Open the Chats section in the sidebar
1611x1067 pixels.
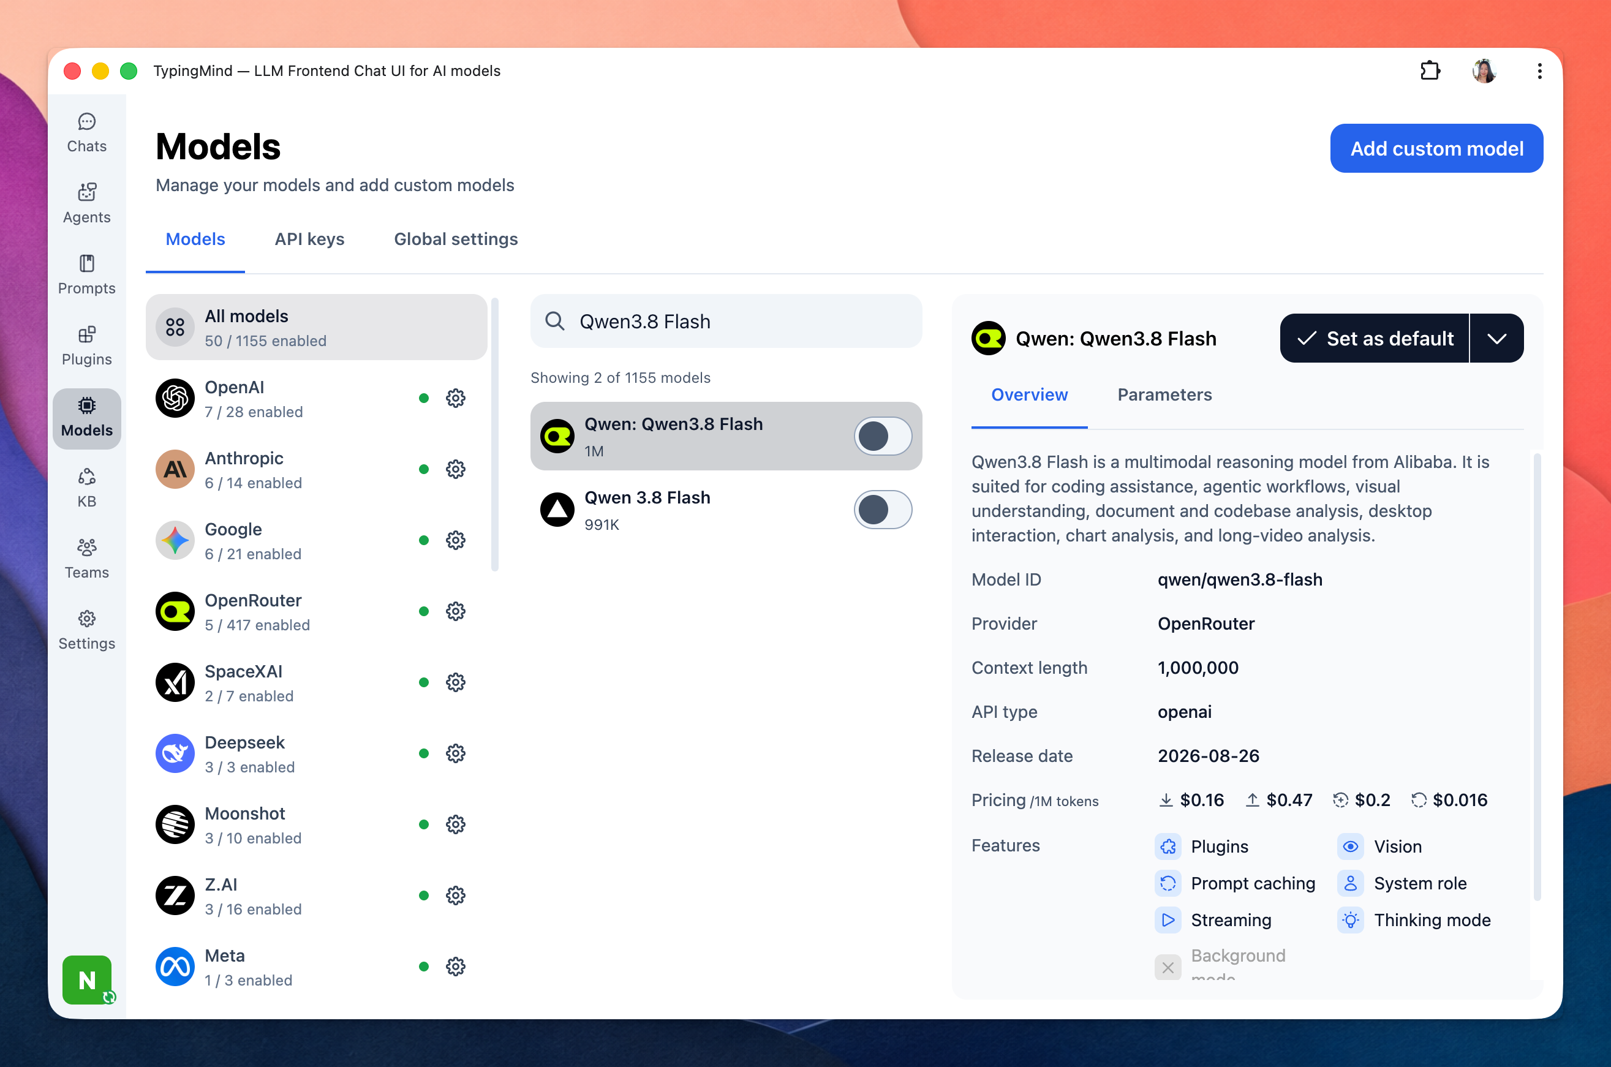(86, 134)
